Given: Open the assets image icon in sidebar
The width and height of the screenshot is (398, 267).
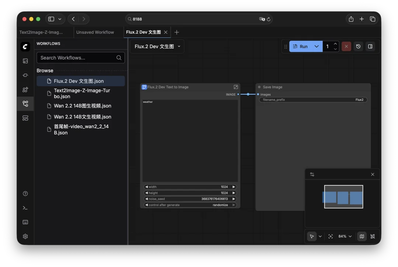Looking at the screenshot, I should pos(25,61).
